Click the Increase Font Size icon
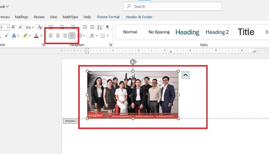The image size is (269, 154). point(14,27)
